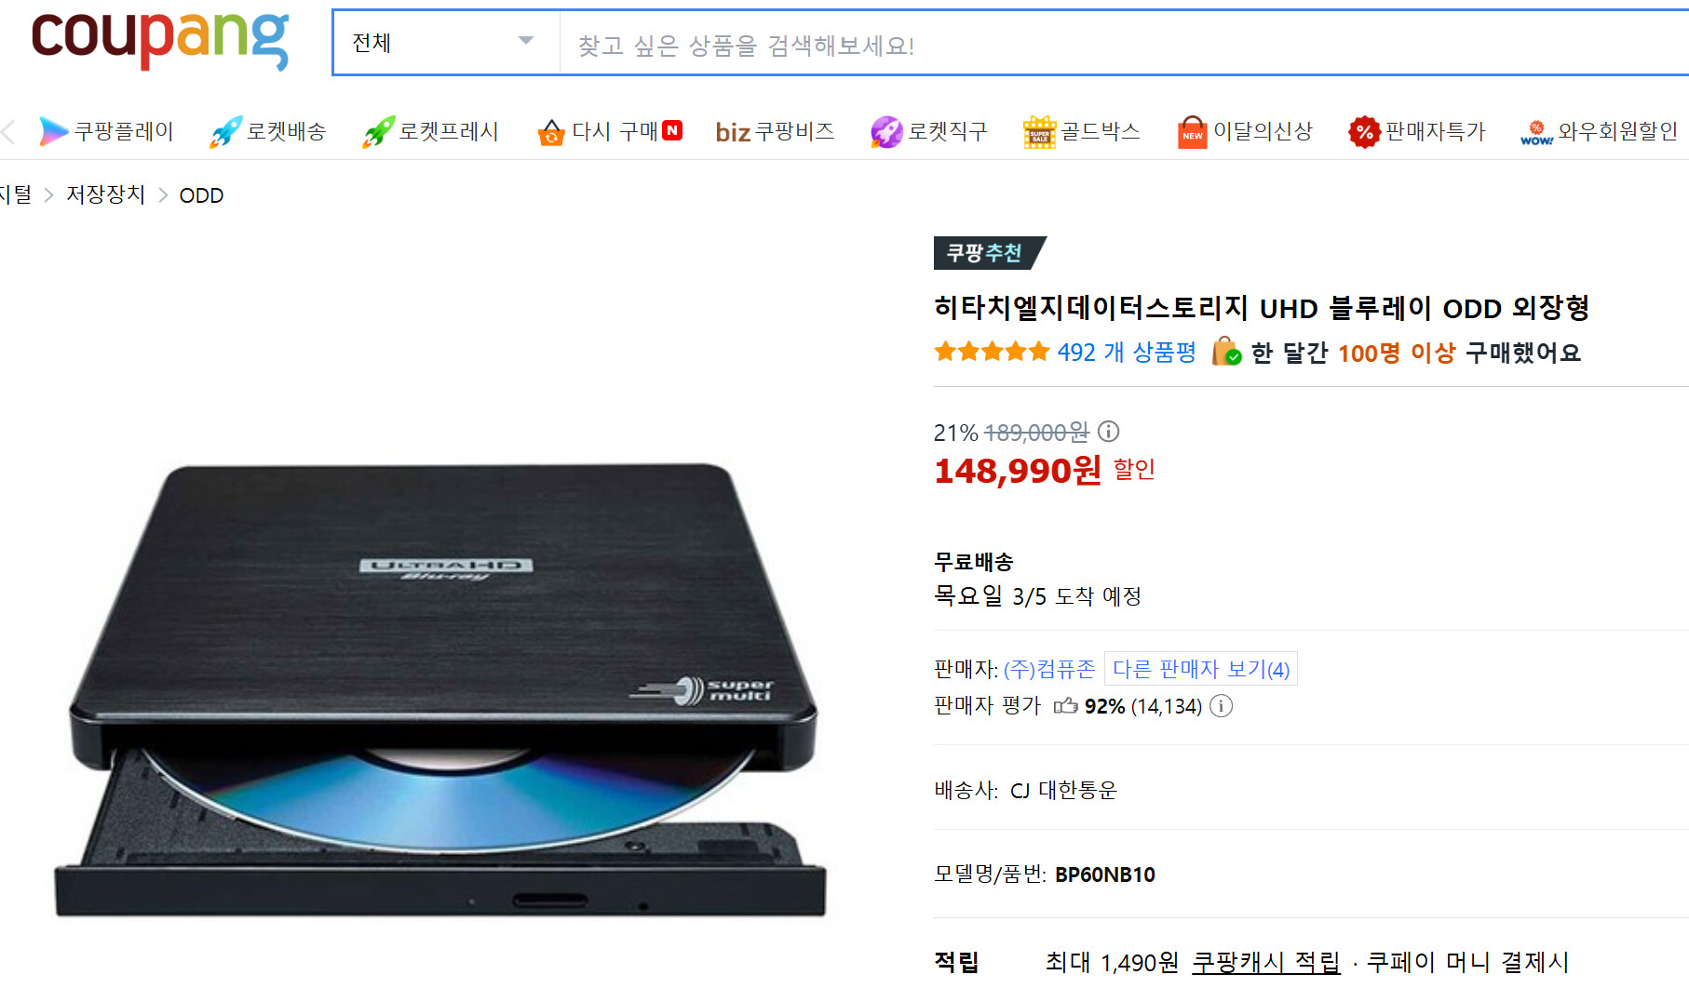Open 로켓배송 rocket icon
This screenshot has width=1689, height=988.
tap(226, 132)
